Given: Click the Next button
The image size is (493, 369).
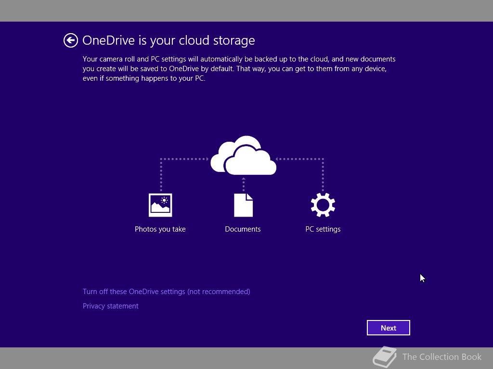Looking at the screenshot, I should point(389,328).
